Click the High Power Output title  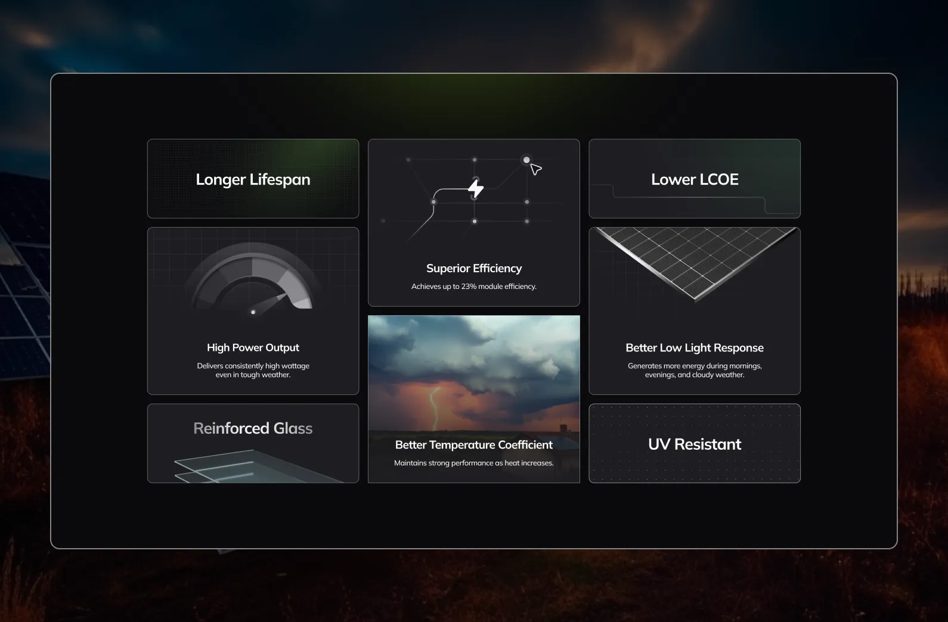pyautogui.click(x=253, y=347)
